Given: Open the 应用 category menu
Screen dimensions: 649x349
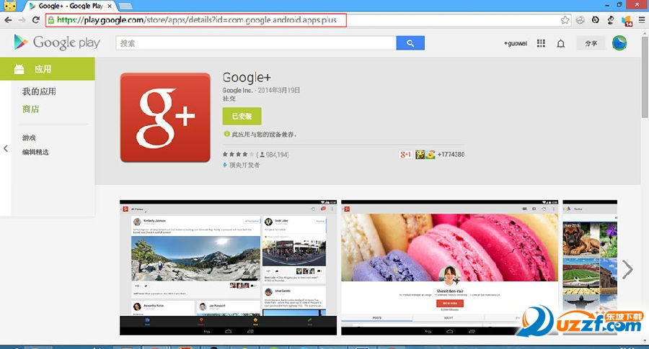Looking at the screenshot, I should (x=47, y=69).
